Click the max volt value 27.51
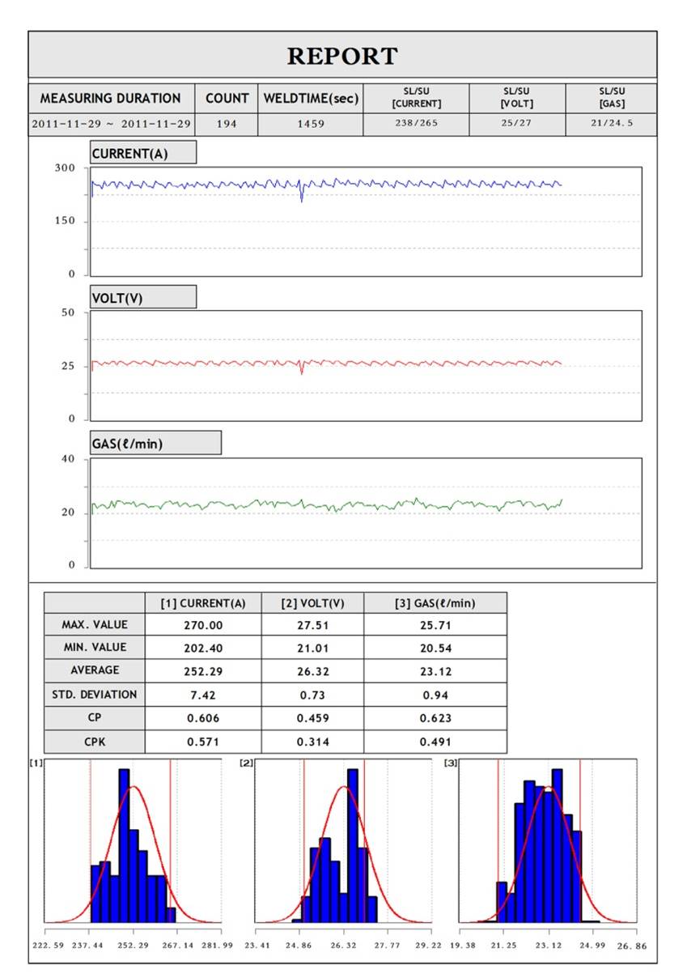 [312, 626]
